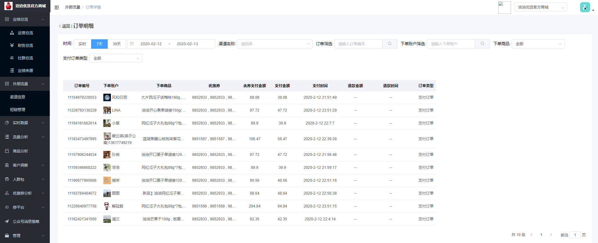Image resolution: width=598 pixels, height=243 pixels.
Task: Click the sidebar collapse hamburger icon
Action: (x=57, y=7)
